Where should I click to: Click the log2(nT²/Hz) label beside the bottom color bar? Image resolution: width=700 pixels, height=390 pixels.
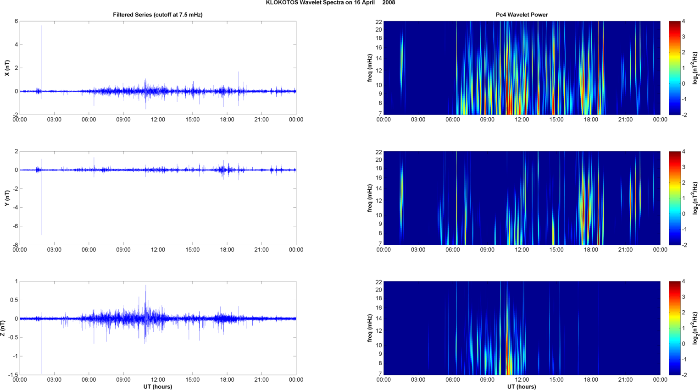pos(695,328)
